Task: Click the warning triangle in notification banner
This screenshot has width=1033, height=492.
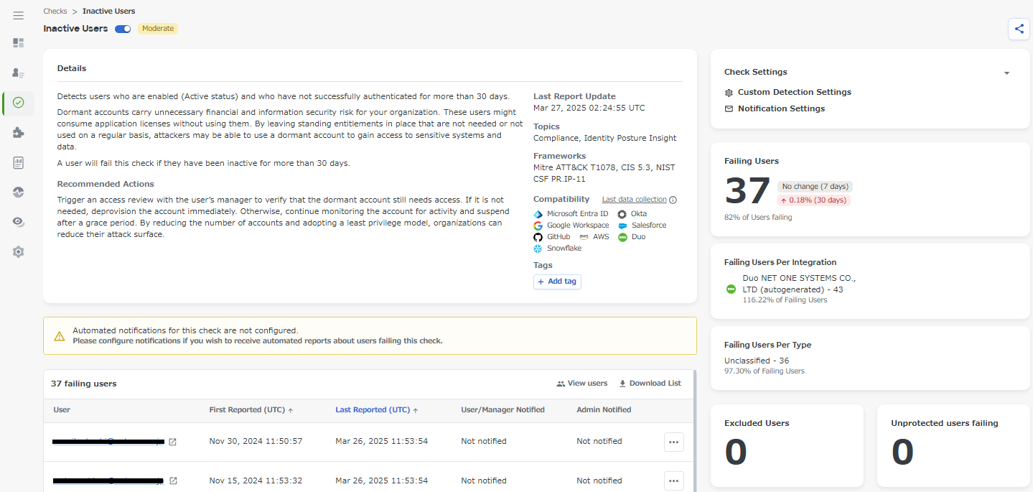Action: (x=60, y=336)
